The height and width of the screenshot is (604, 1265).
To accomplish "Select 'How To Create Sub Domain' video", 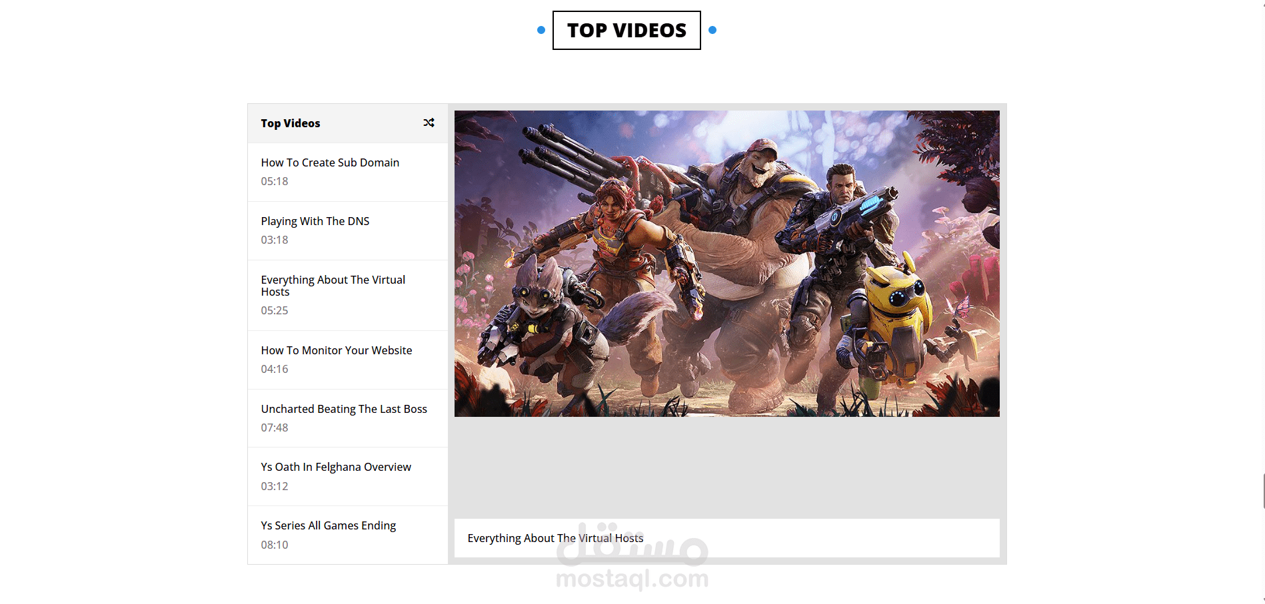I will coord(348,172).
